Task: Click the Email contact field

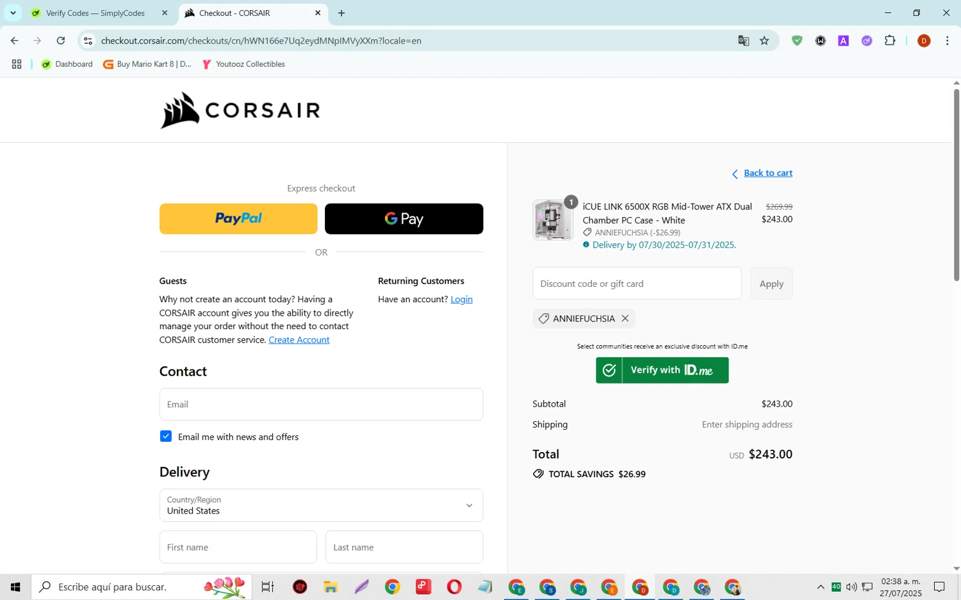Action: click(321, 404)
